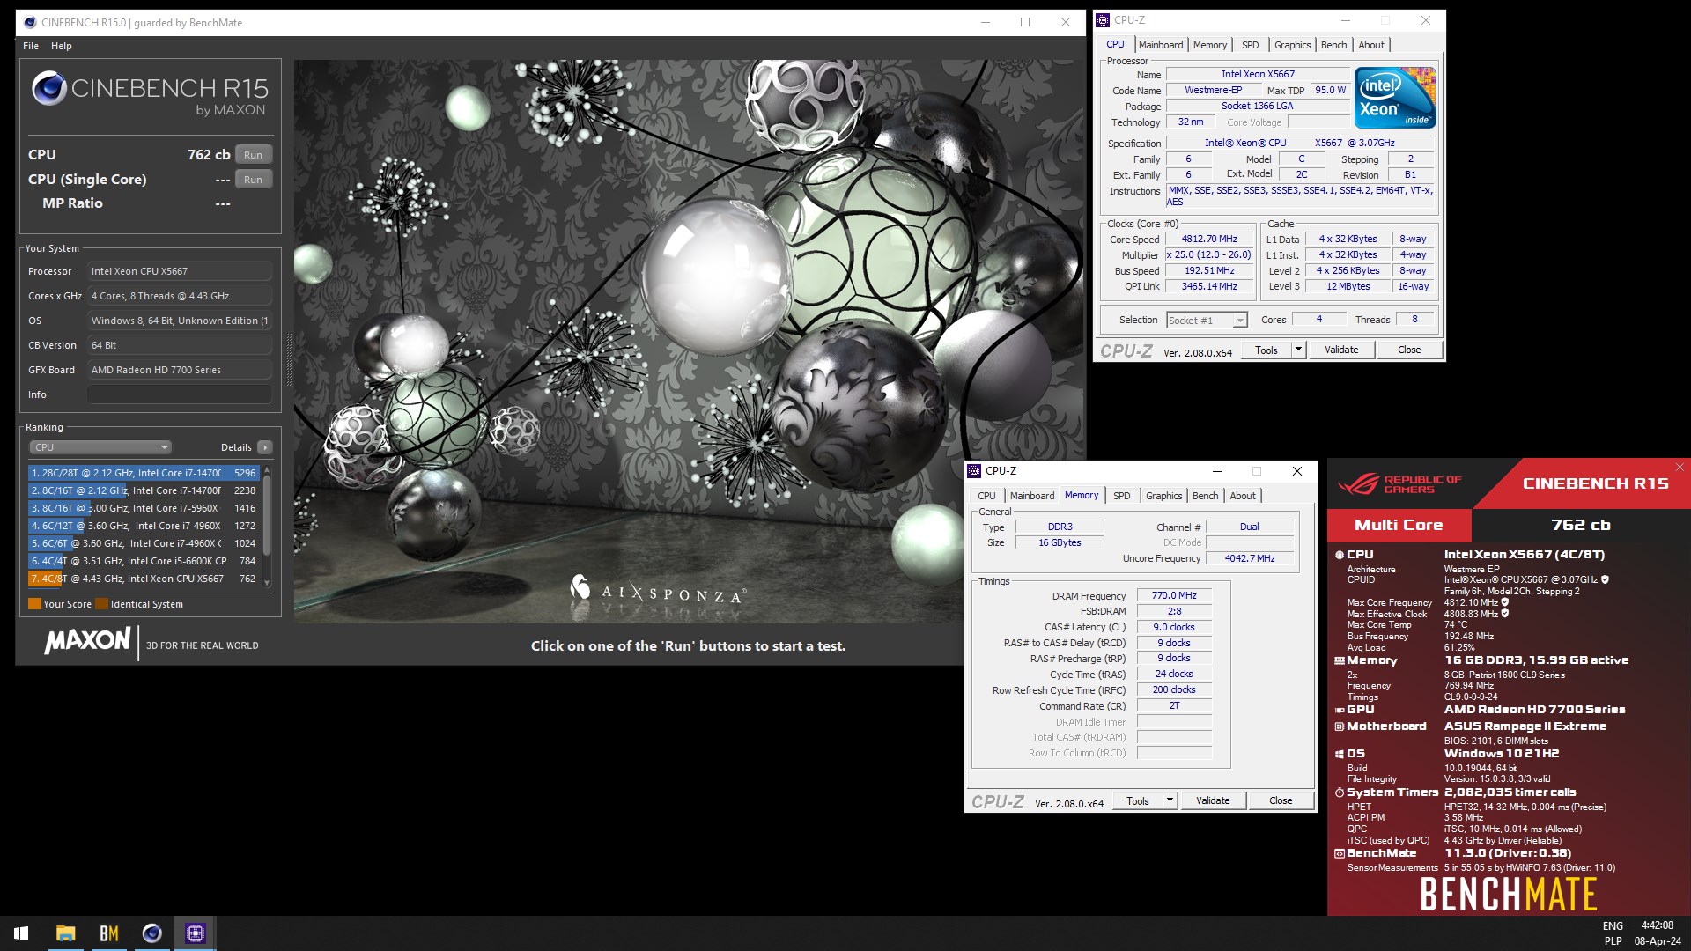Select ranking row 3 i7-5960X 1416
Screen dimensions: 1691x951
pos(144,508)
